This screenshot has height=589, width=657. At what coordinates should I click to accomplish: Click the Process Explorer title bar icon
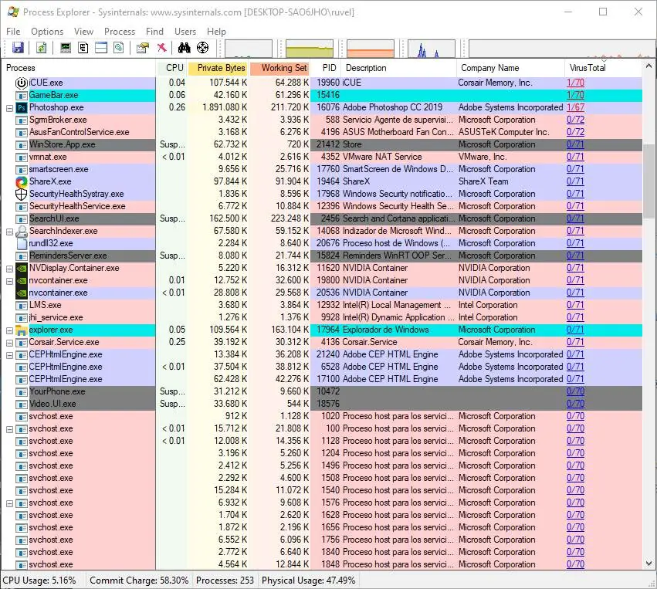(13, 12)
